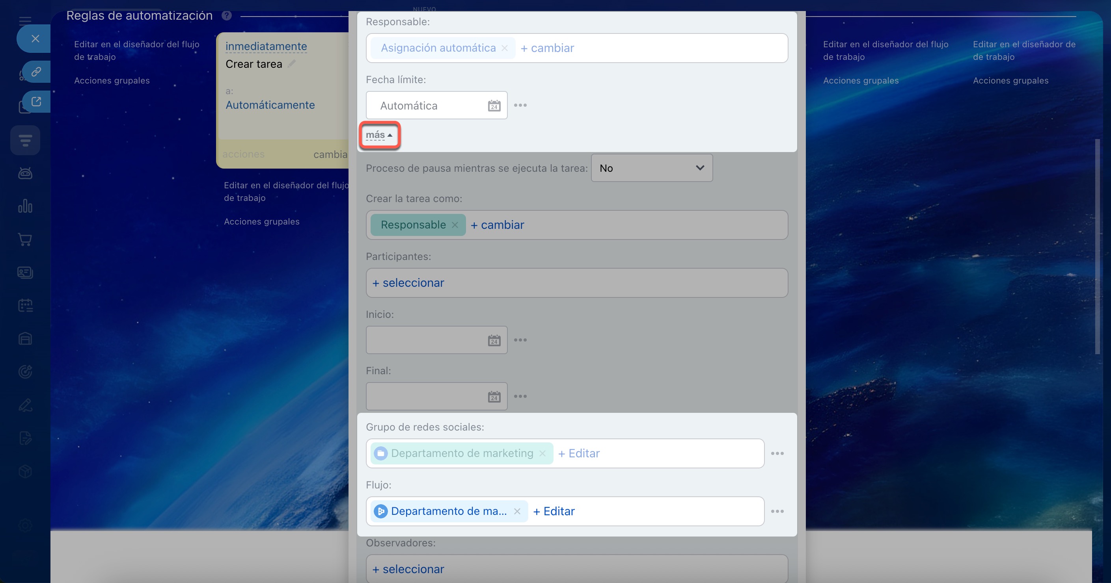The width and height of the screenshot is (1111, 583).
Task: Click the three dots next to Grupo de redes sociales
Action: pos(777,453)
